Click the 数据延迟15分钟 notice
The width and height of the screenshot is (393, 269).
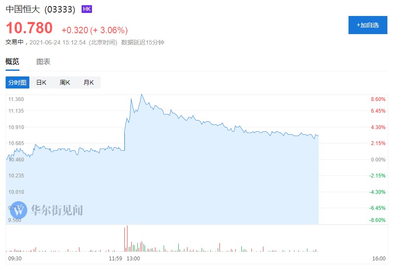[143, 42]
